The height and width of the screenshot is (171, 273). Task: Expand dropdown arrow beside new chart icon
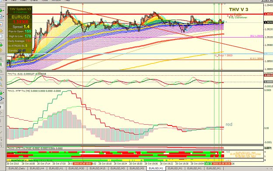click(x=3, y=10)
